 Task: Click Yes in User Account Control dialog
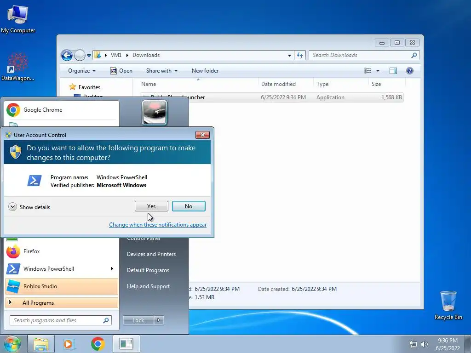[151, 206]
